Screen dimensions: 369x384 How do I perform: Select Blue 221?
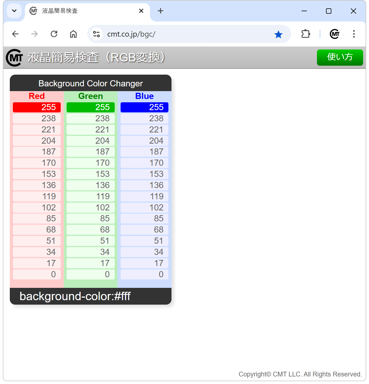click(x=144, y=130)
